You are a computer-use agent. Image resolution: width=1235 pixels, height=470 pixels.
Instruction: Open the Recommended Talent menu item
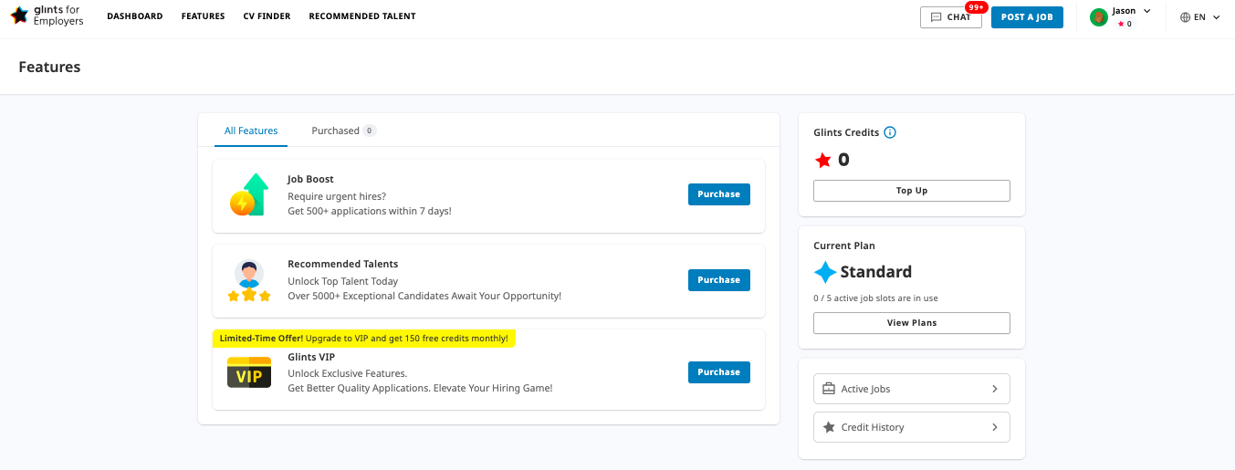click(362, 16)
